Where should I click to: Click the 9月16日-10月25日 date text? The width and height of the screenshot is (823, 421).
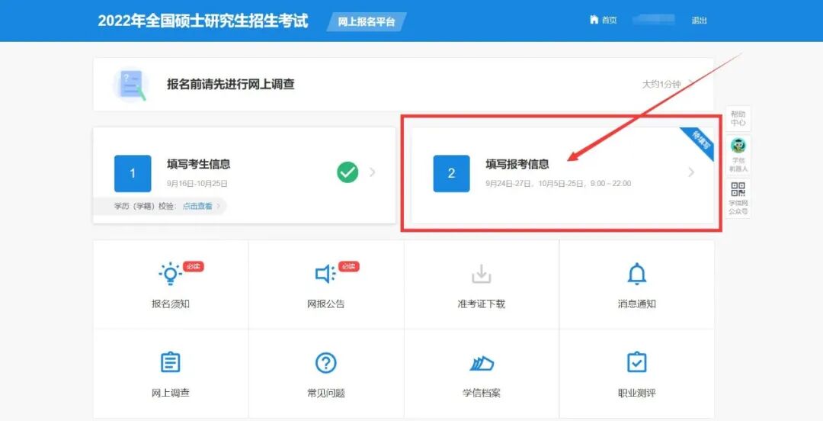(197, 184)
